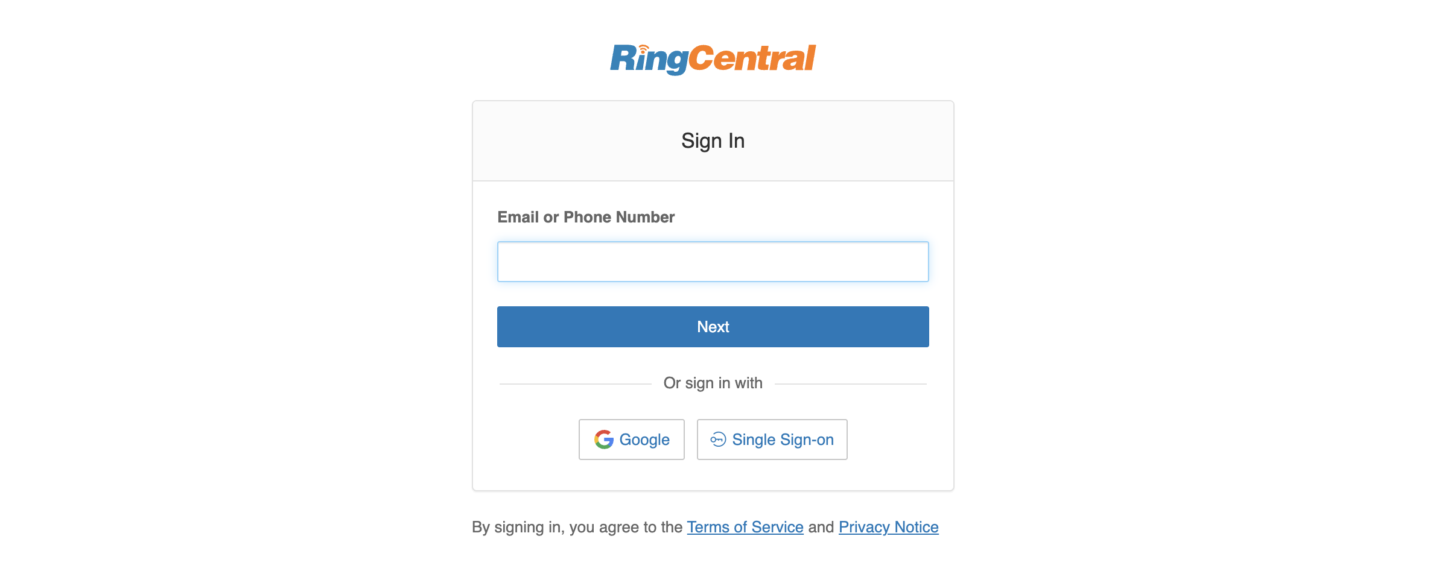Open the Terms of Service link
Screen dimensions: 1430x580
(x=745, y=528)
